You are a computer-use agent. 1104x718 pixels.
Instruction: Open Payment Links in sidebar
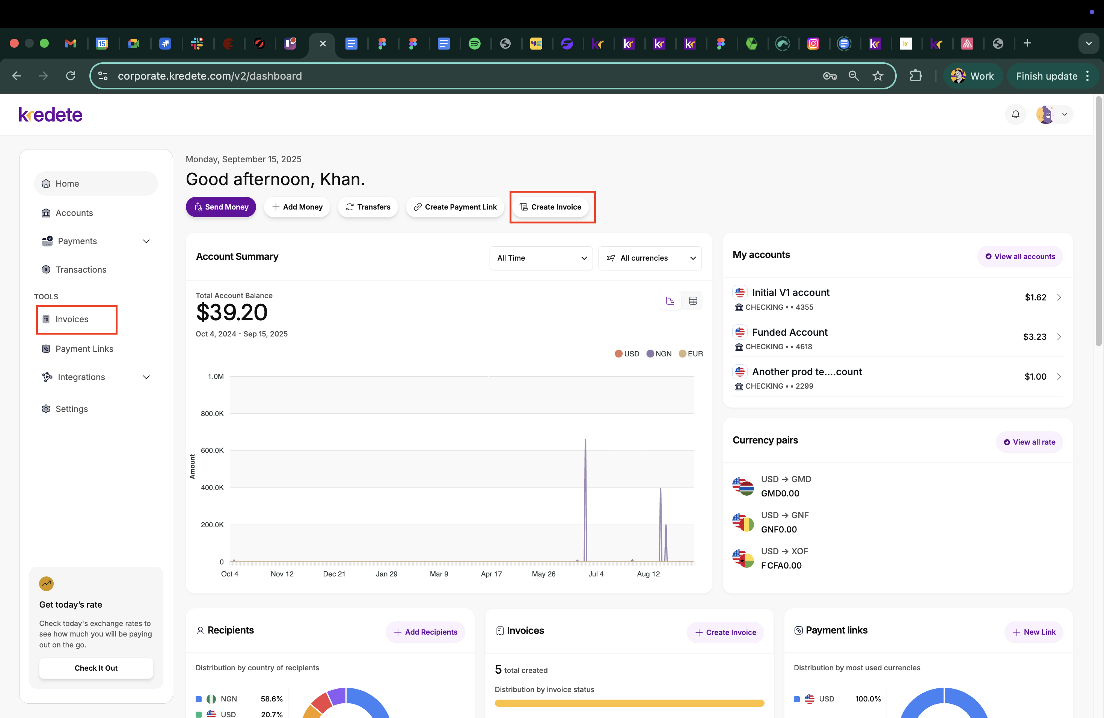point(84,349)
